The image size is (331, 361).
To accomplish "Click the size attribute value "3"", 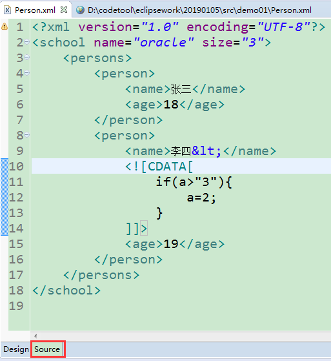I will click(x=252, y=43).
